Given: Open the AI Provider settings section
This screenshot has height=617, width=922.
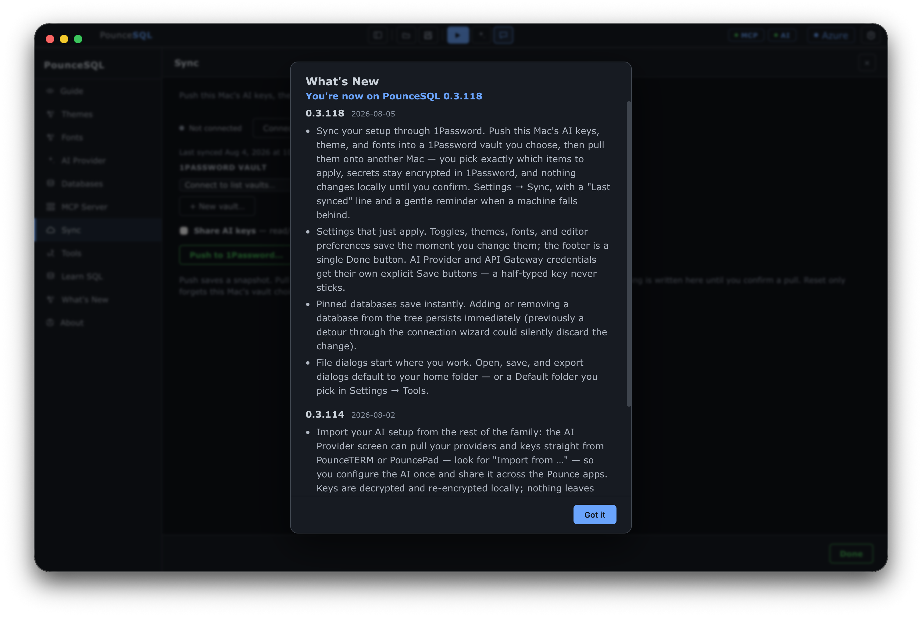Looking at the screenshot, I should (98, 161).
